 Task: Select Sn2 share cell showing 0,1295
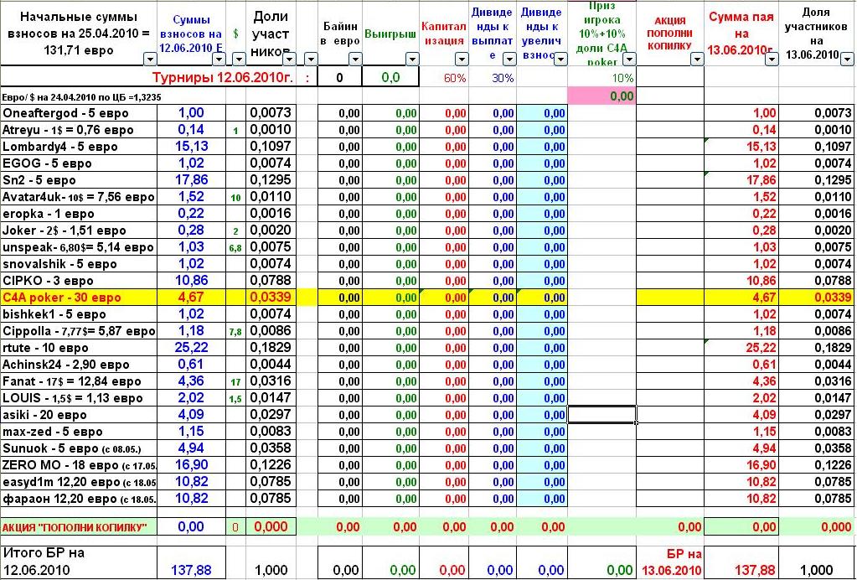tap(271, 180)
